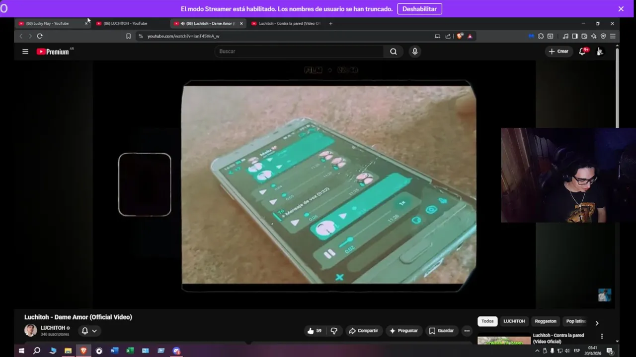This screenshot has height=357, width=636.
Task: Open more actions three-dot button under the video
Action: click(467, 331)
